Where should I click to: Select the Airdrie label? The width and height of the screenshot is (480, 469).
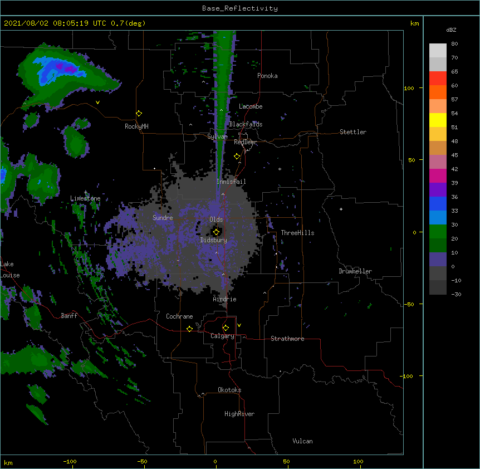[x=225, y=299]
